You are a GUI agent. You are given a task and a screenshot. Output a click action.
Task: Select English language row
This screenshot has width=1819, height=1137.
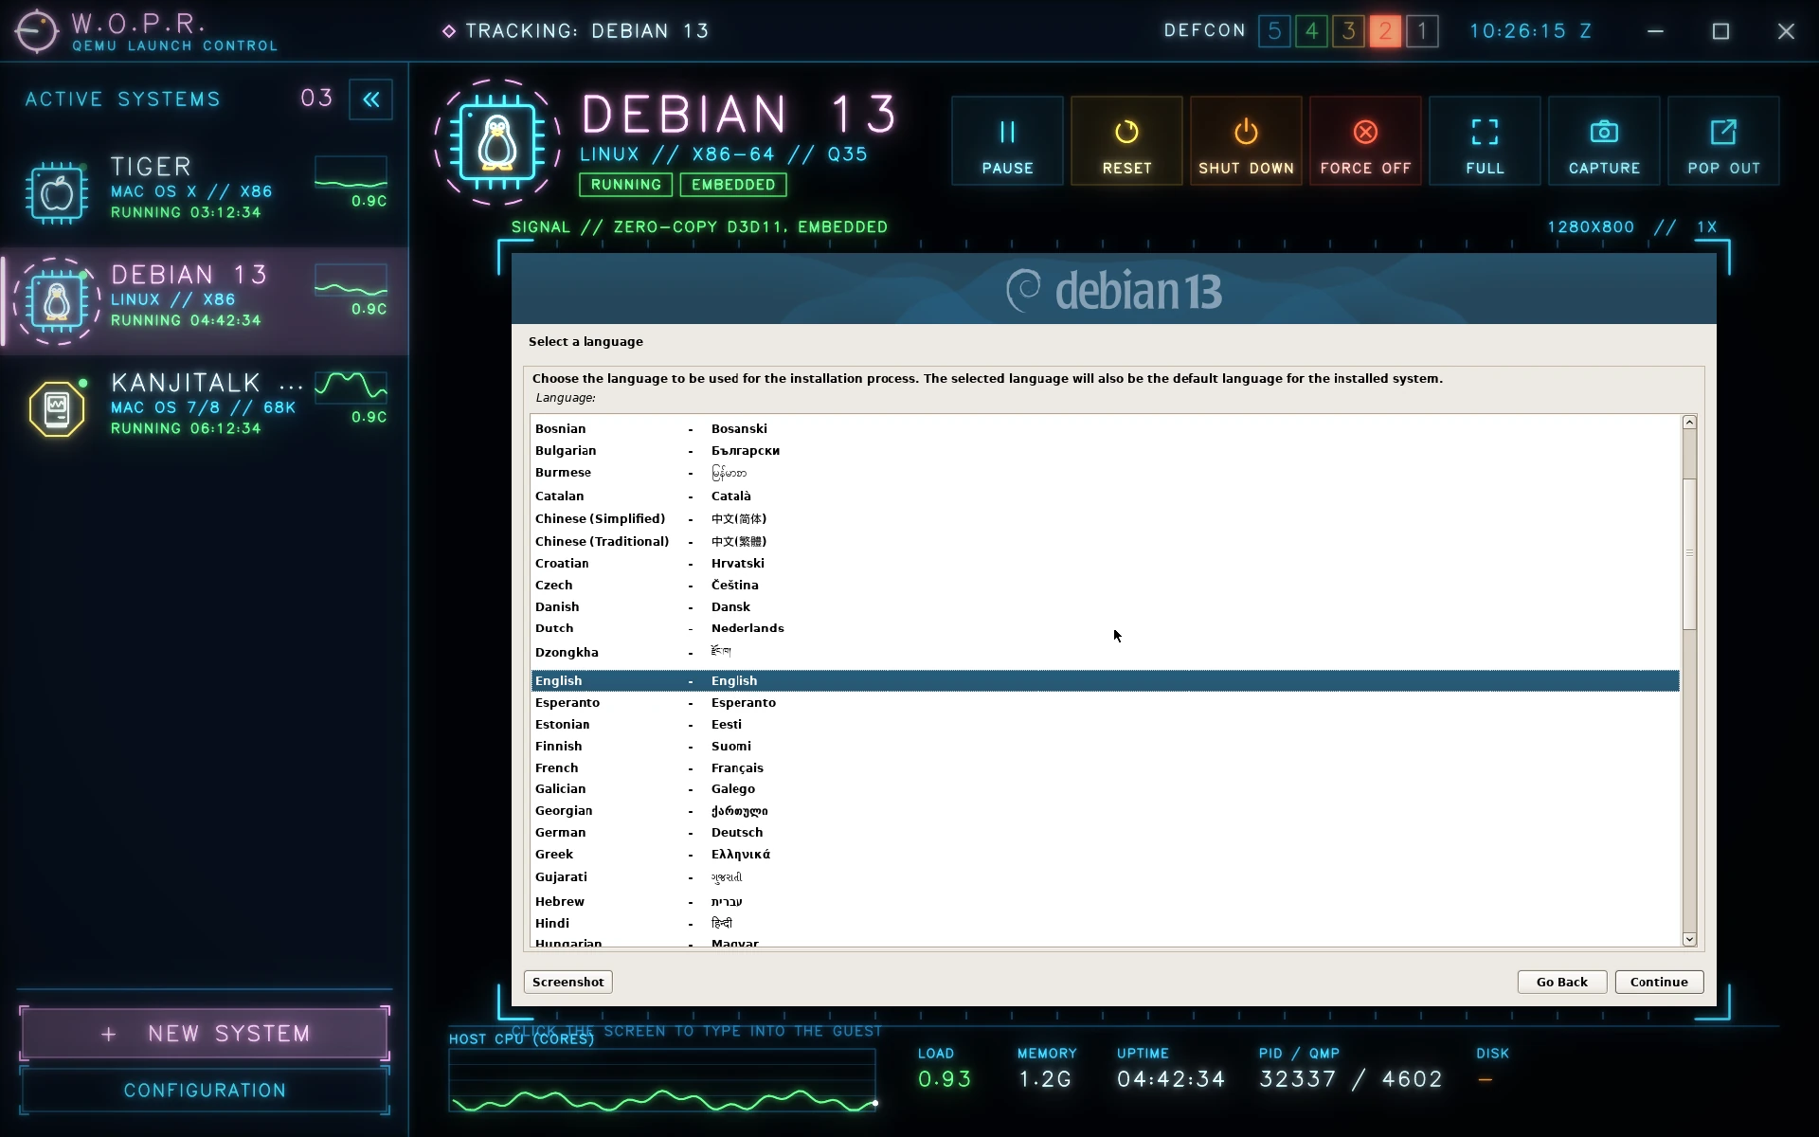1105,680
